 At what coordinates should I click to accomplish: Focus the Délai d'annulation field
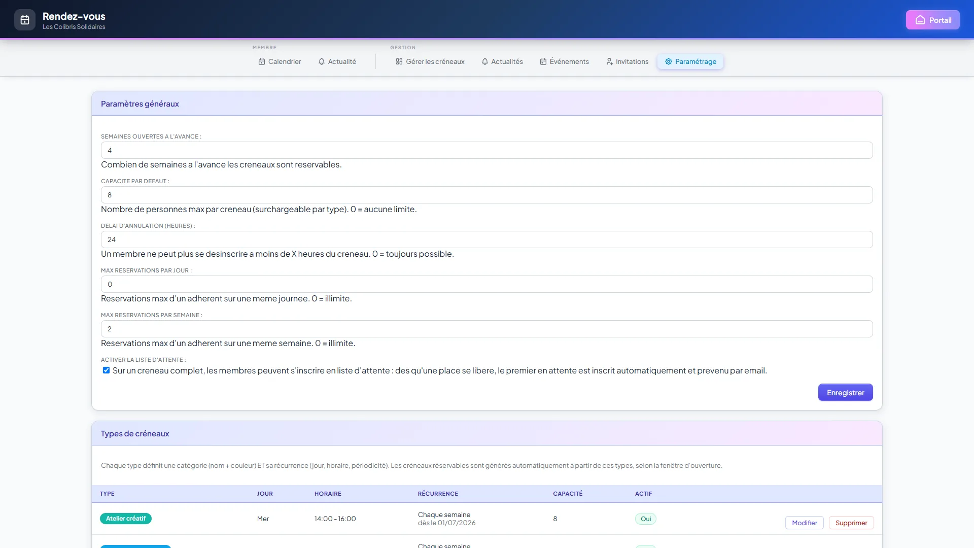(x=486, y=239)
